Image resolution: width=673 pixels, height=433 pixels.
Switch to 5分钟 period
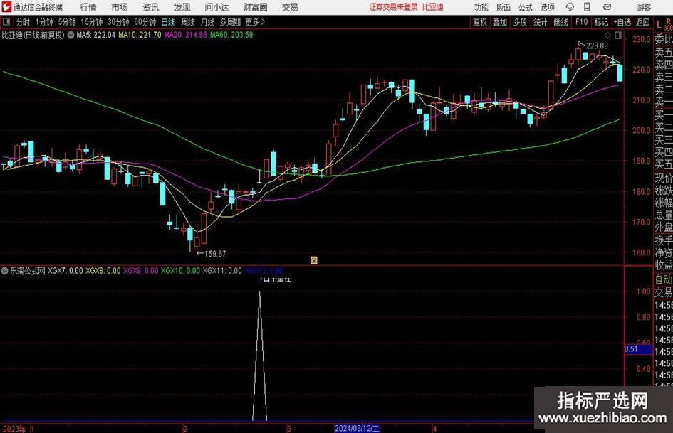pyautogui.click(x=66, y=22)
